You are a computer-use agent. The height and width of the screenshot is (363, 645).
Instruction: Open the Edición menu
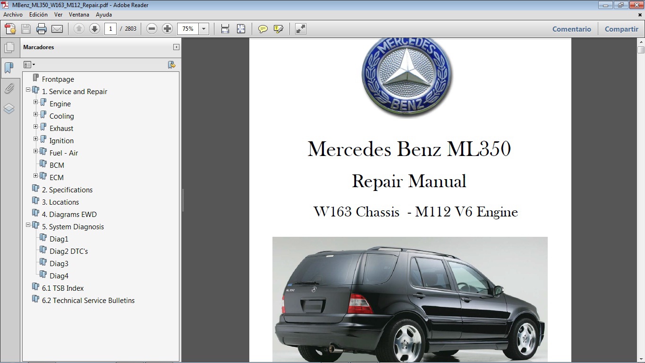(38, 15)
